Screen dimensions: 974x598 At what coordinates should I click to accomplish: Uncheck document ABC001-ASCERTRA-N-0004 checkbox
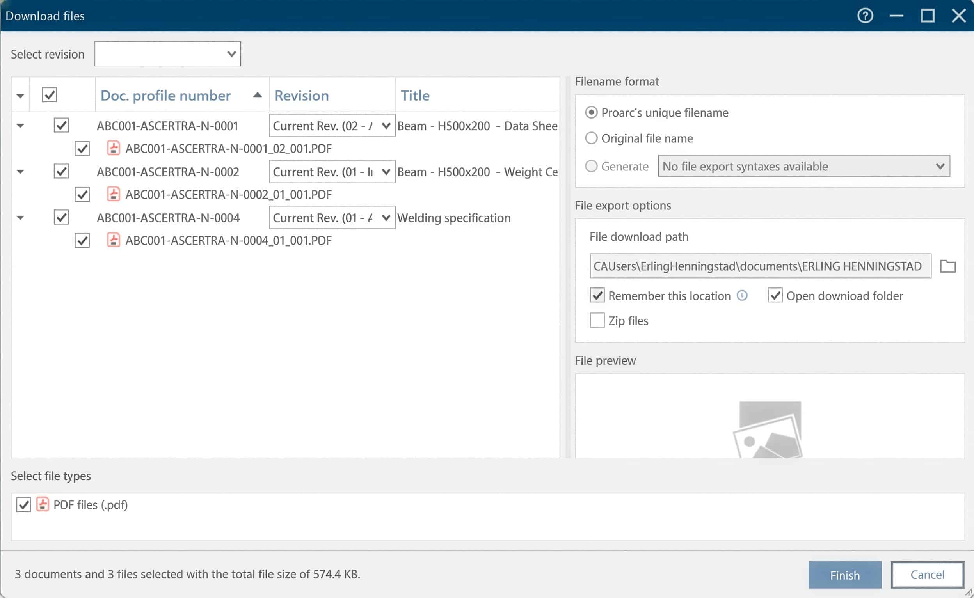click(61, 217)
